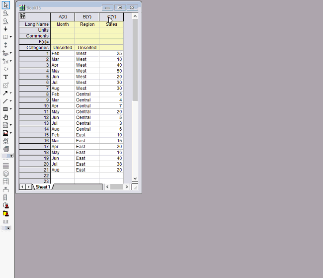This screenshot has height=278, width=323.
Task: Click the asterisk bracket toolbar icon
Action: point(6,189)
